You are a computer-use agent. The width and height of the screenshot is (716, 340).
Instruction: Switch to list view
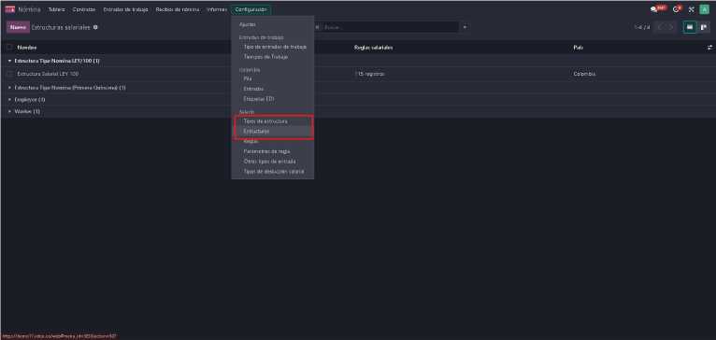[x=690, y=27]
